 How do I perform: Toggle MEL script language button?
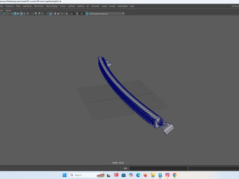point(125,169)
